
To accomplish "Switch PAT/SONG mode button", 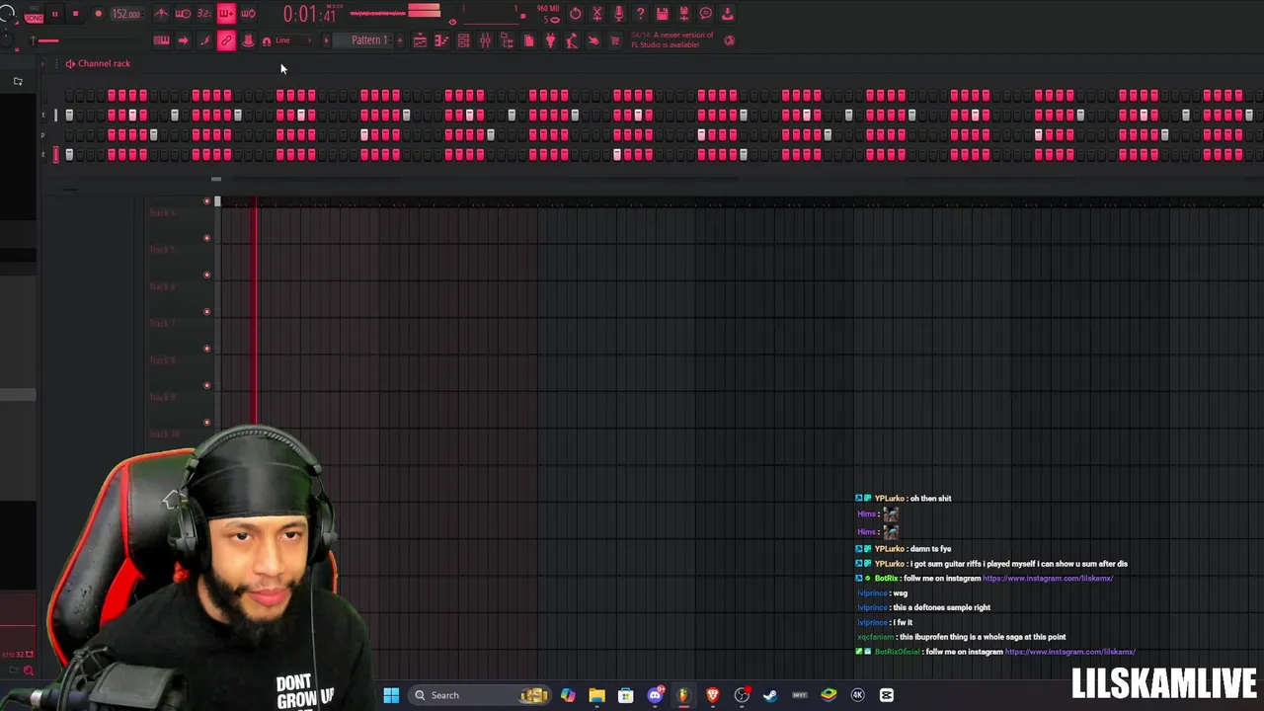I will click(x=35, y=15).
